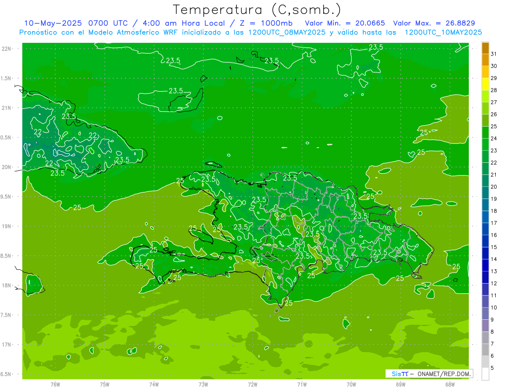This screenshot has height=390, width=505.
Task: Select the "17N" latitude label
Action: [7, 345]
